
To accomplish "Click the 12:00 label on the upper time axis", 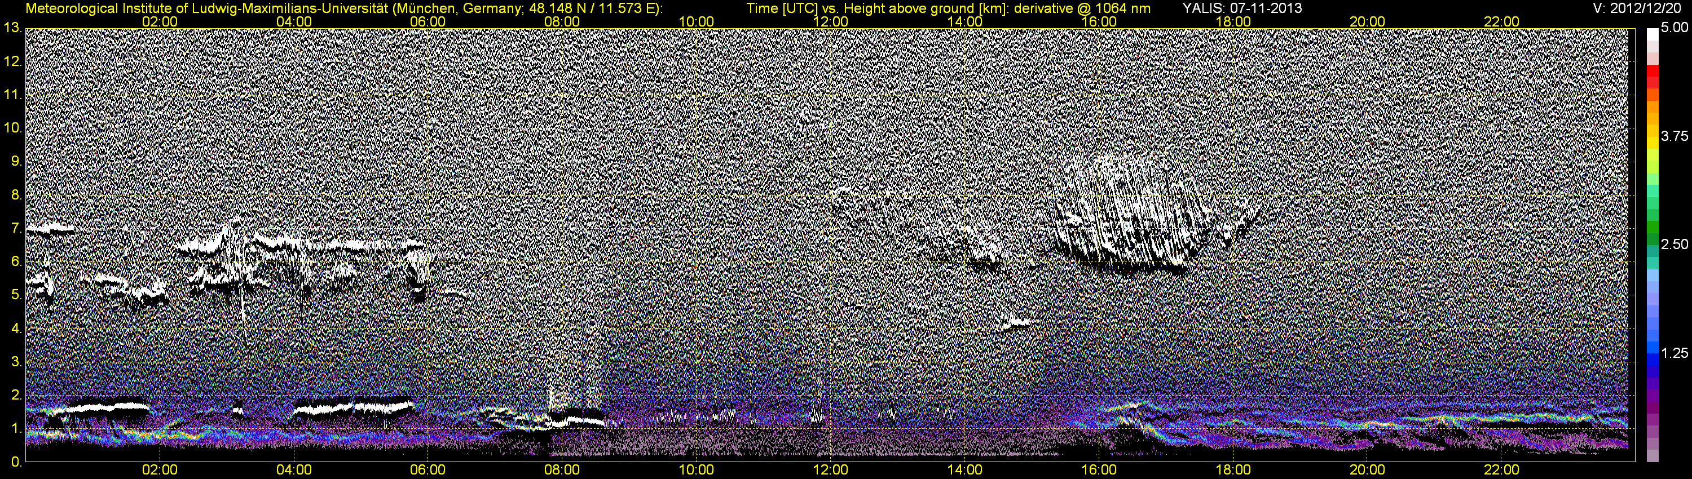I will [x=830, y=21].
